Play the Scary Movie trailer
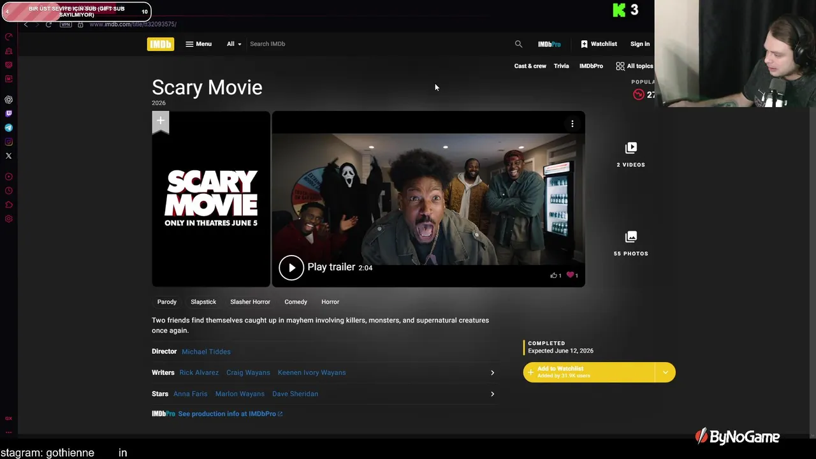This screenshot has width=816, height=459. tap(291, 268)
